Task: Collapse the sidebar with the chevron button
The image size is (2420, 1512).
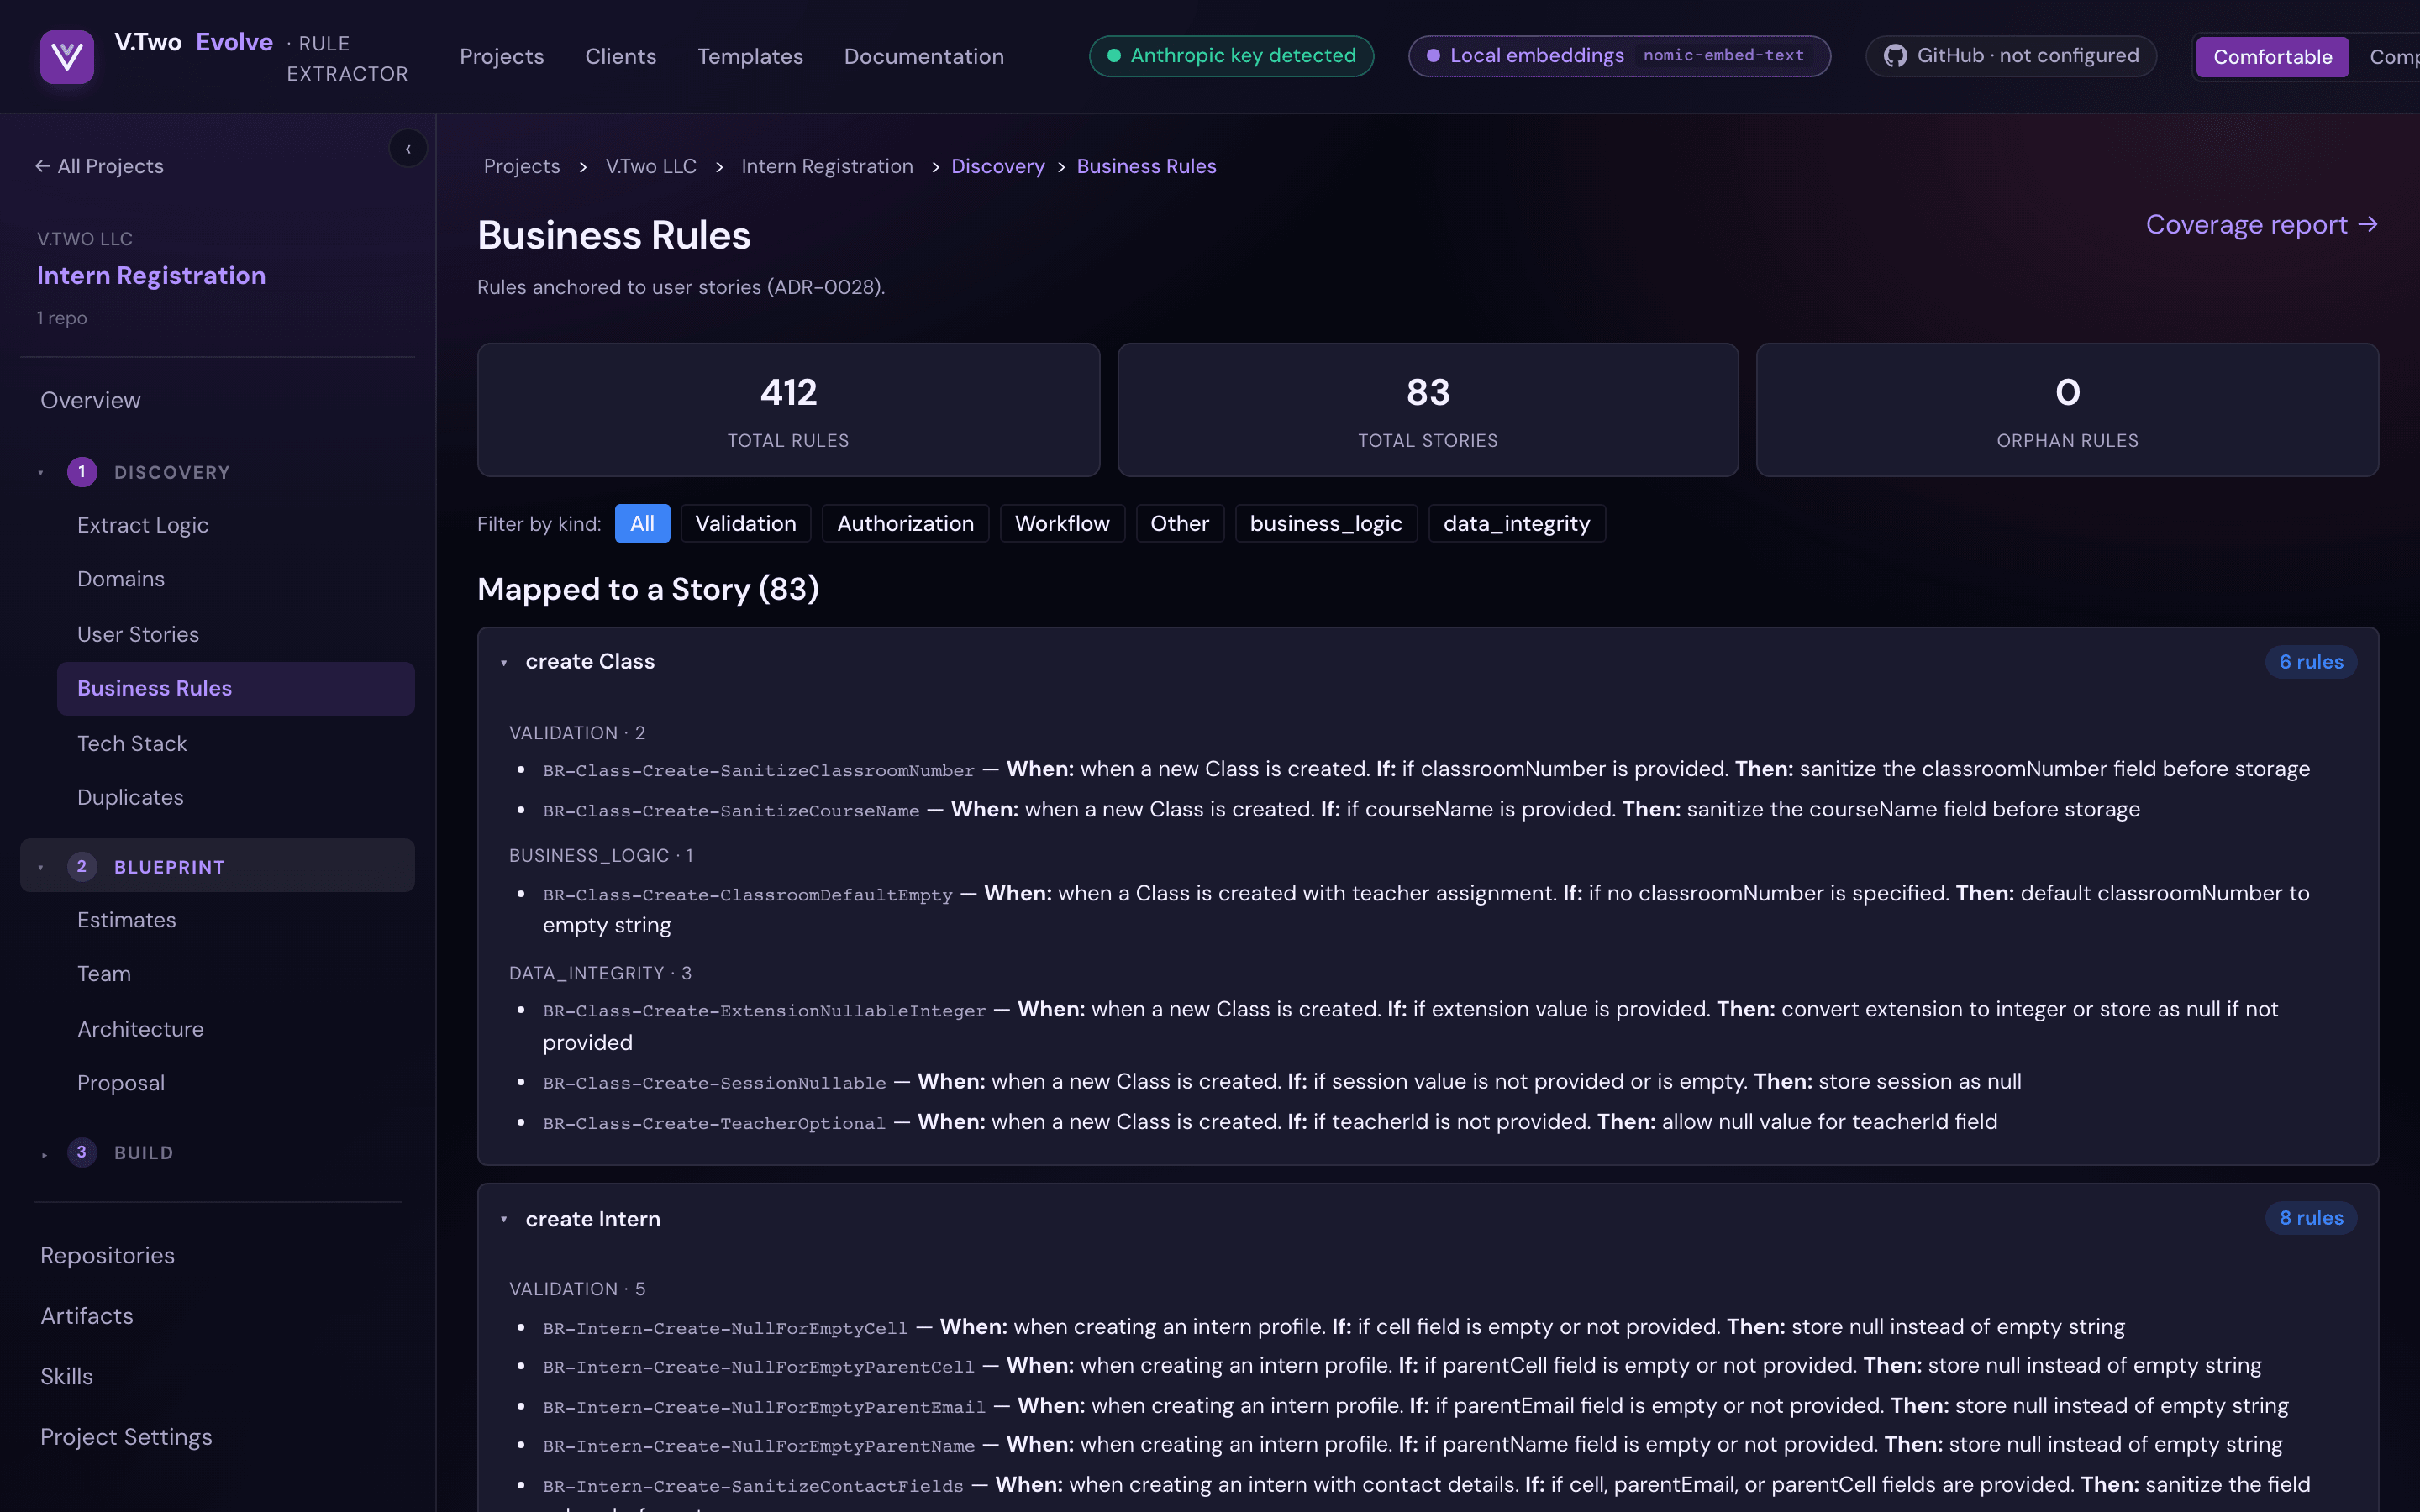Action: (x=408, y=149)
